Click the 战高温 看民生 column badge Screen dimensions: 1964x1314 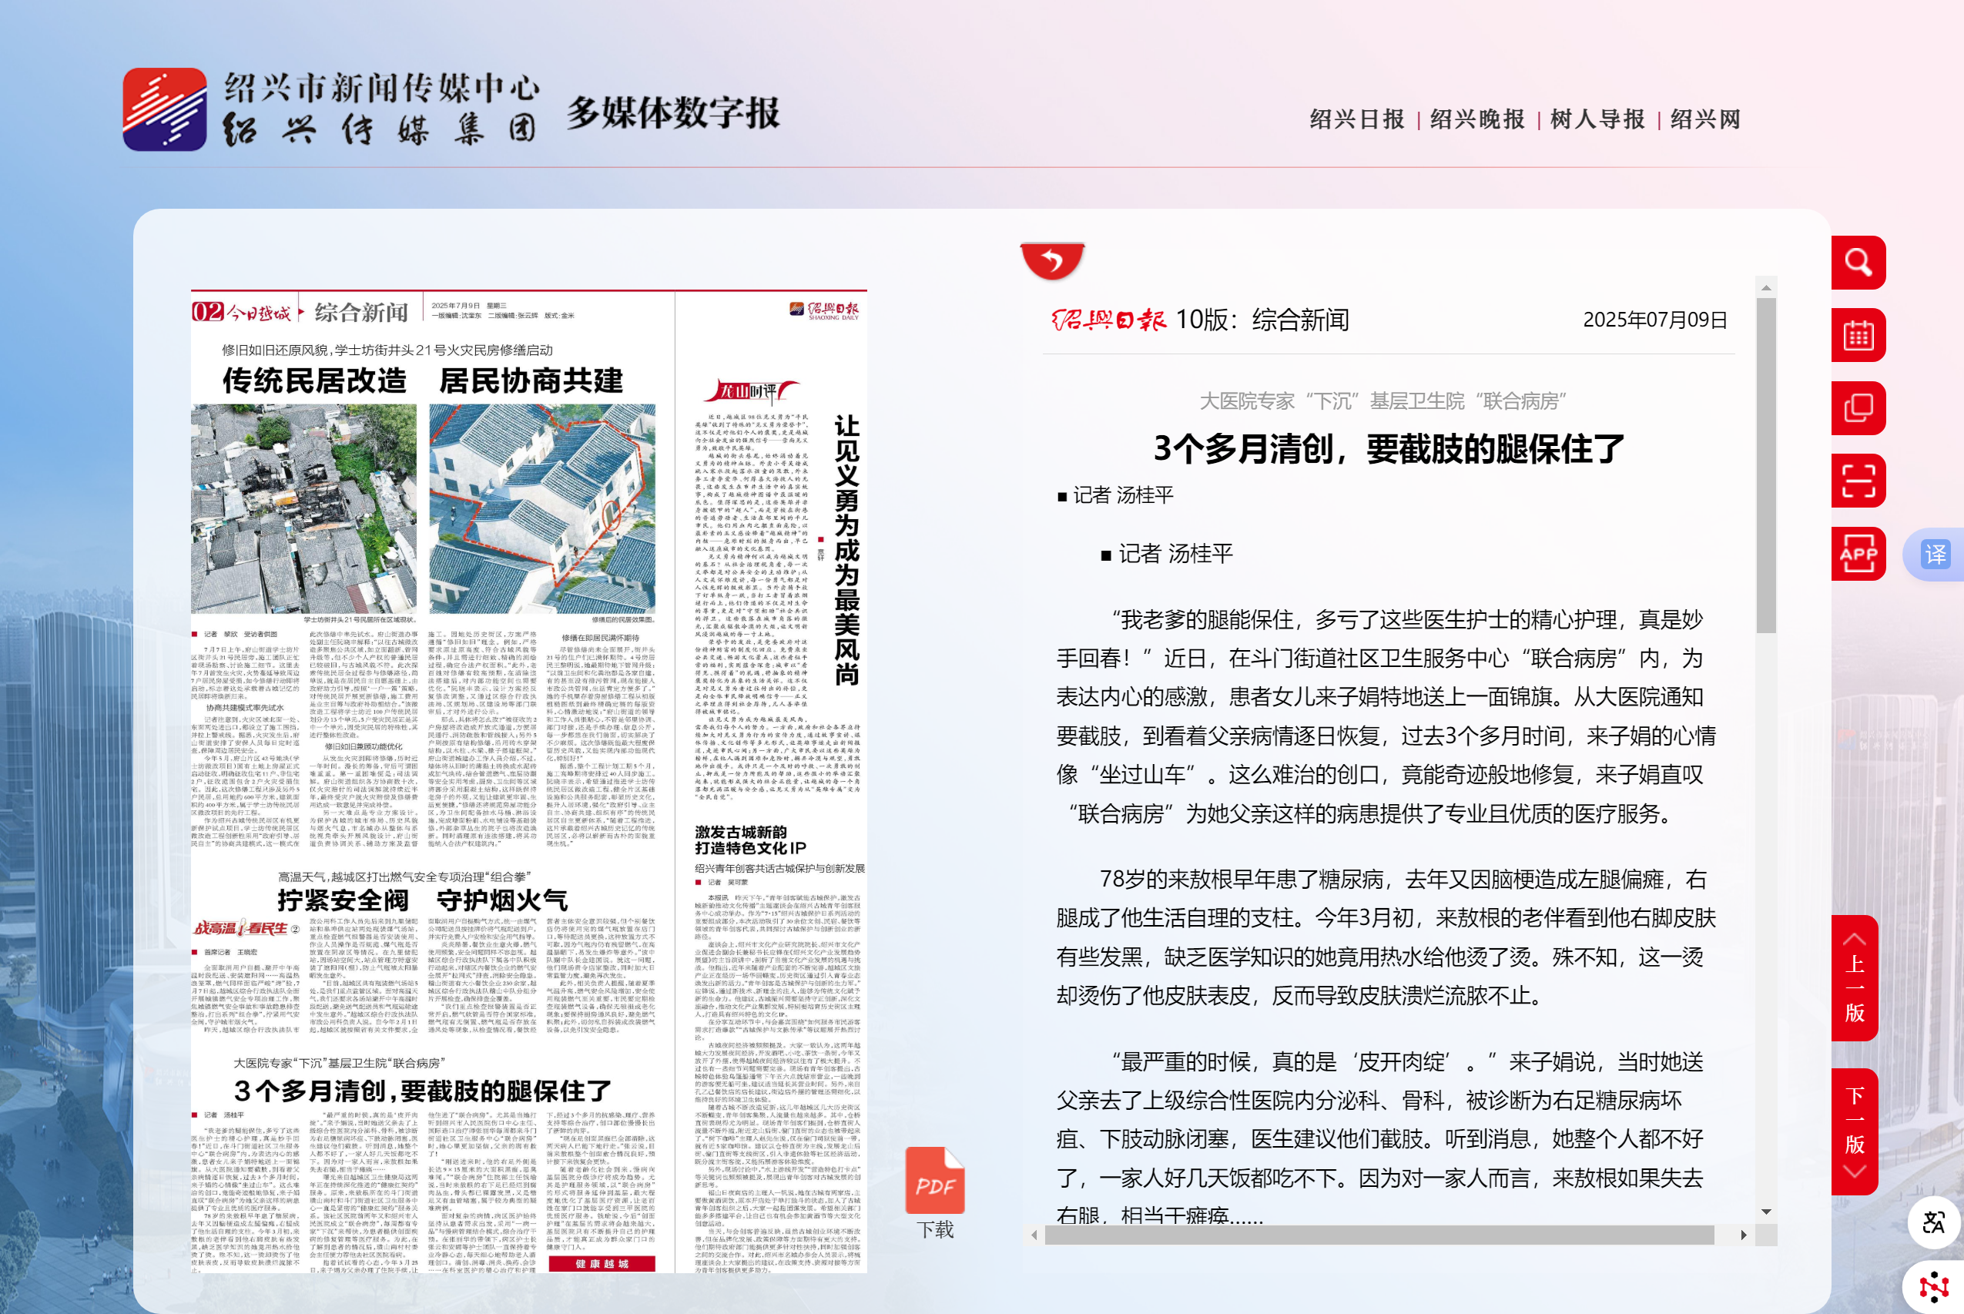[x=245, y=929]
